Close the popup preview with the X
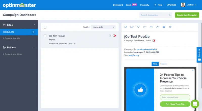The image size is (202, 111). (193, 70)
